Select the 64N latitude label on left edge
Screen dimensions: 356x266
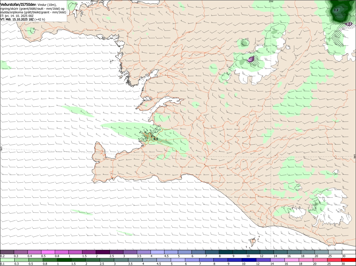click(1, 149)
